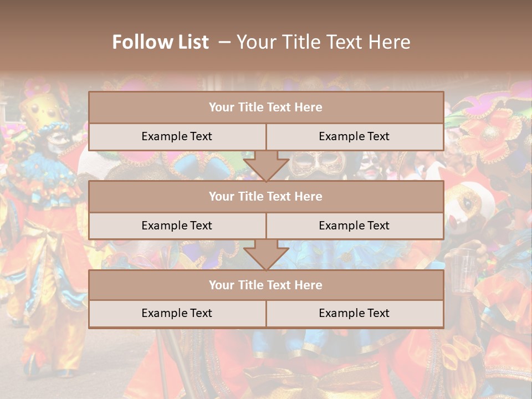
Task: Click the left Example Text cell in middle block
Action: coord(177,226)
